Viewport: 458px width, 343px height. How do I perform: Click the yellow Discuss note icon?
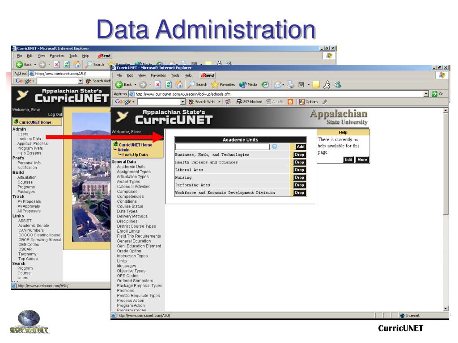[x=316, y=84]
